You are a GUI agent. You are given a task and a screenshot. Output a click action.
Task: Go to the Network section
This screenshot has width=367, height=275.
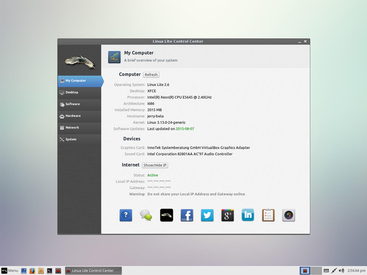[x=79, y=127]
